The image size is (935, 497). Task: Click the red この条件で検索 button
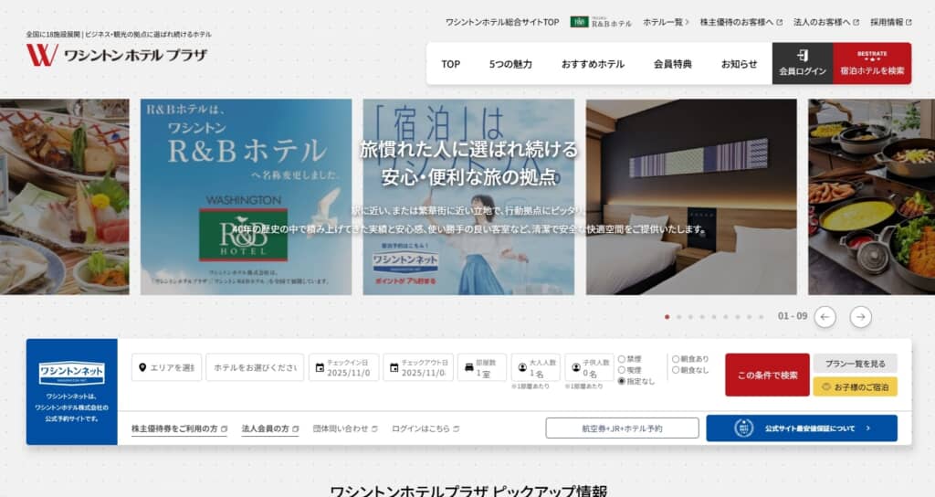(767, 375)
